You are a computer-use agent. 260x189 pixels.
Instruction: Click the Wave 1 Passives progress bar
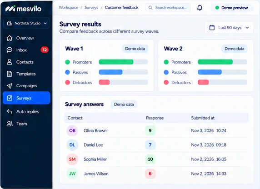tap(123, 72)
